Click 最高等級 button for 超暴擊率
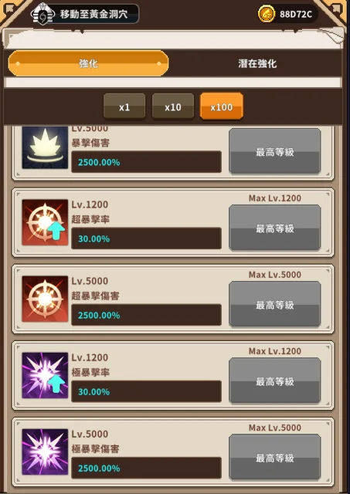Image resolution: width=350 pixels, height=494 pixels. point(274,228)
